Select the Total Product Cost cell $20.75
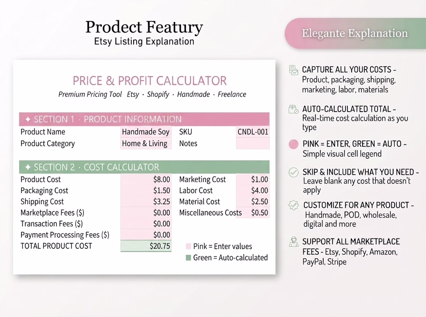The height and width of the screenshot is (317, 426). [146, 246]
